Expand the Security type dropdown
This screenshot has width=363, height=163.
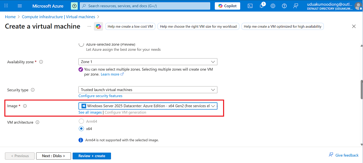point(148,89)
